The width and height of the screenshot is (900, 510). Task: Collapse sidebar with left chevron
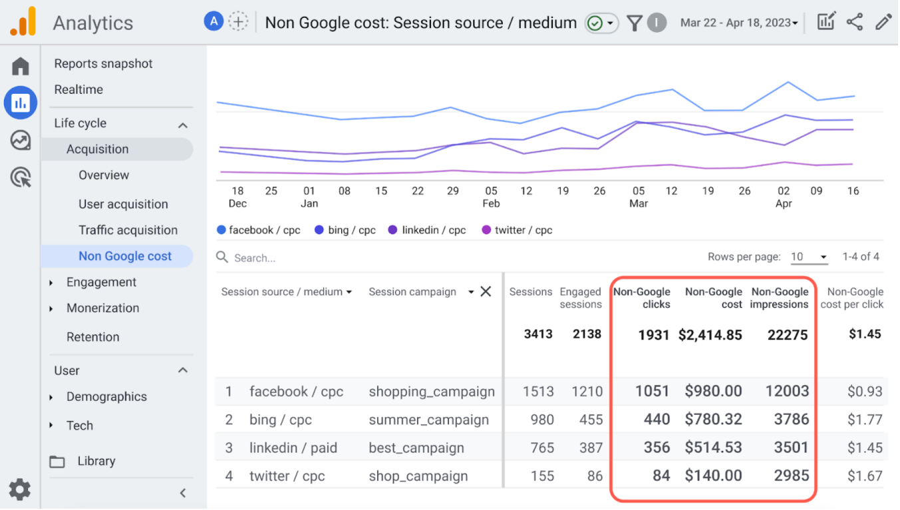click(183, 493)
